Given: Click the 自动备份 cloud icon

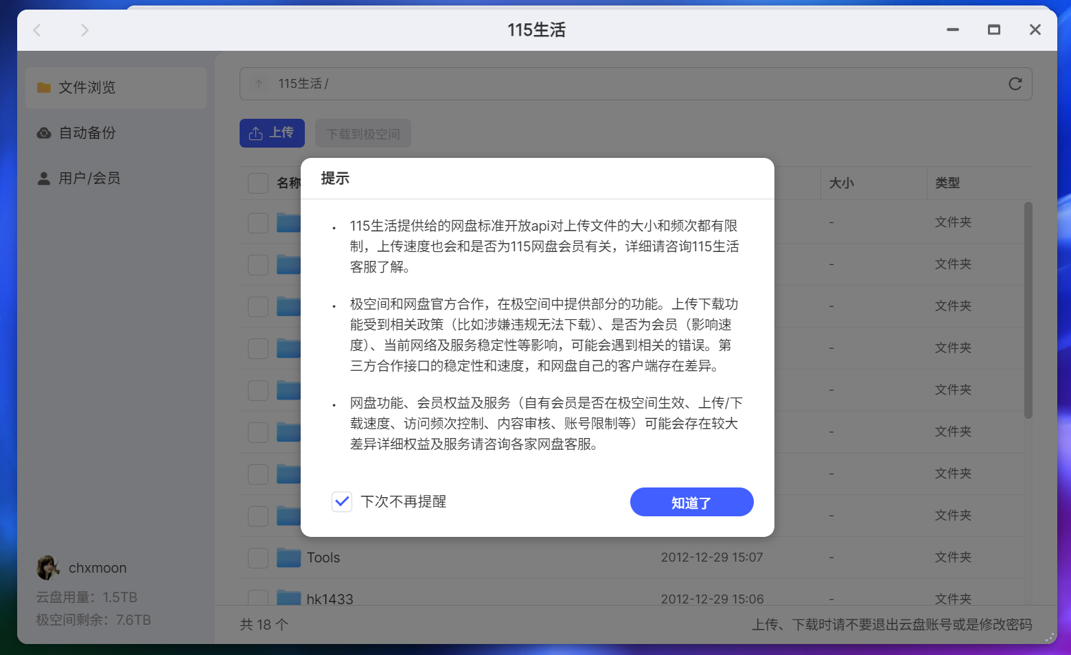Looking at the screenshot, I should pos(44,133).
